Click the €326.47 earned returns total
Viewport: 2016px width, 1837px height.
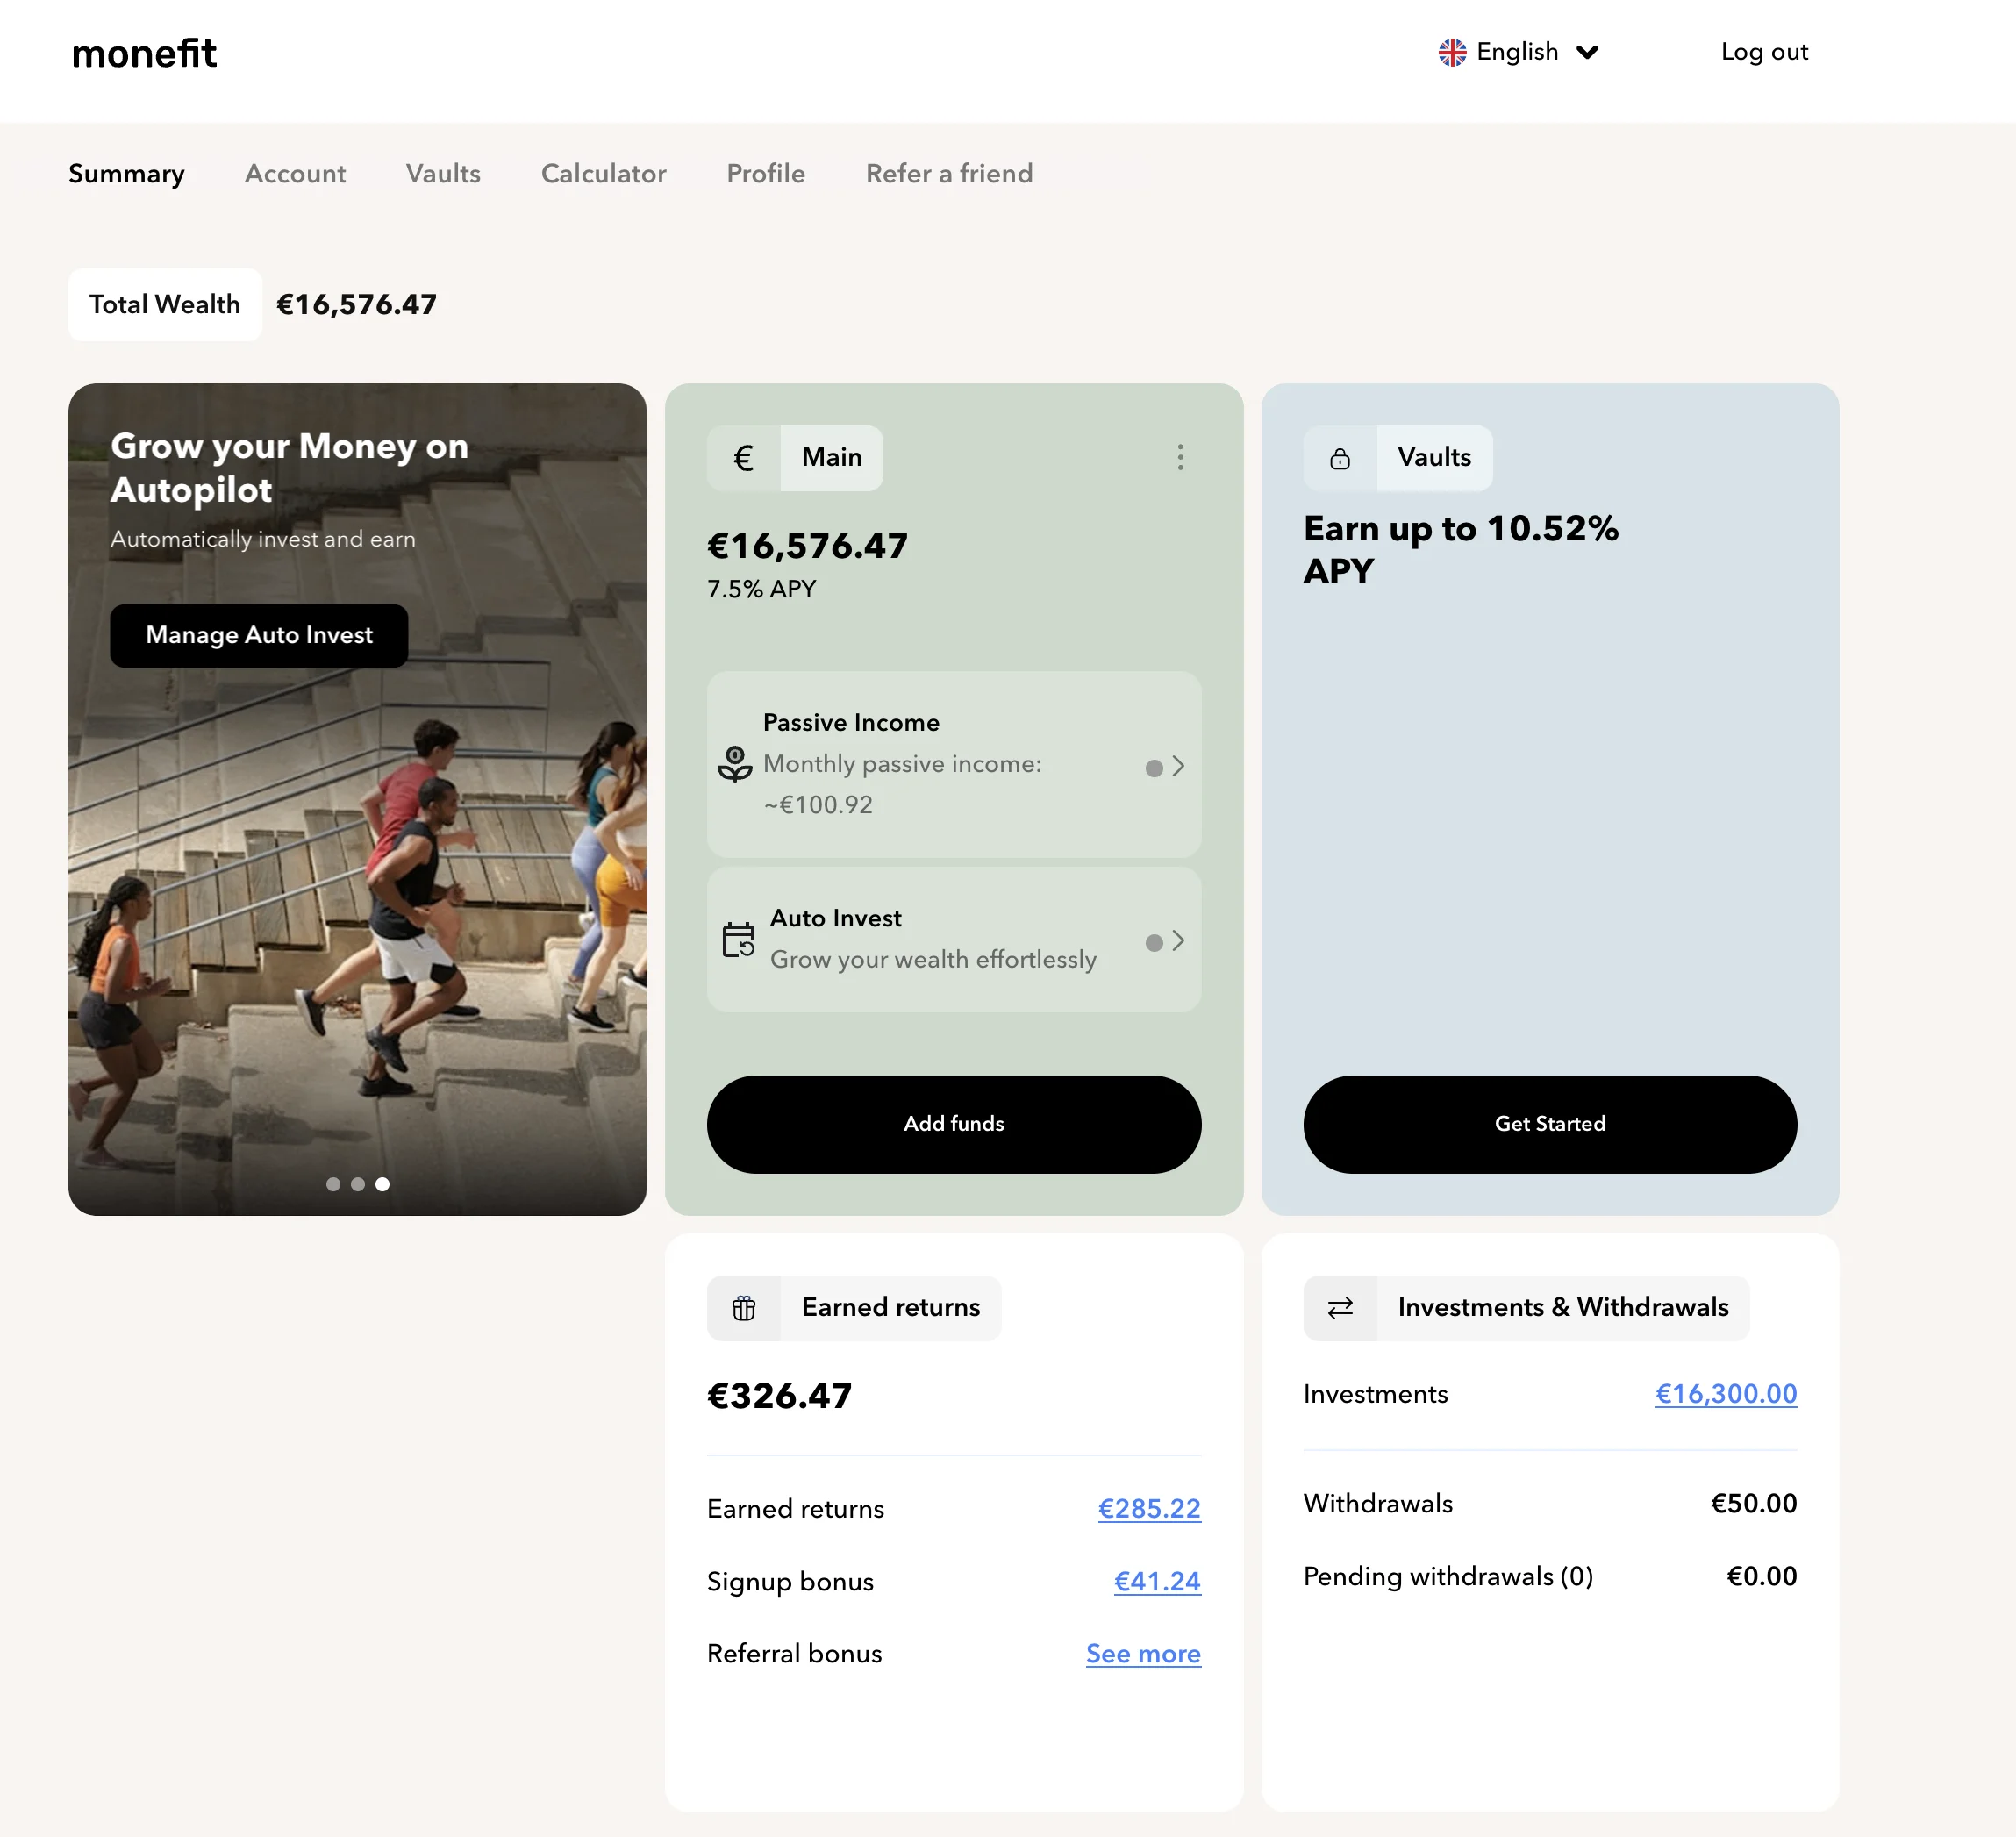[x=779, y=1396]
